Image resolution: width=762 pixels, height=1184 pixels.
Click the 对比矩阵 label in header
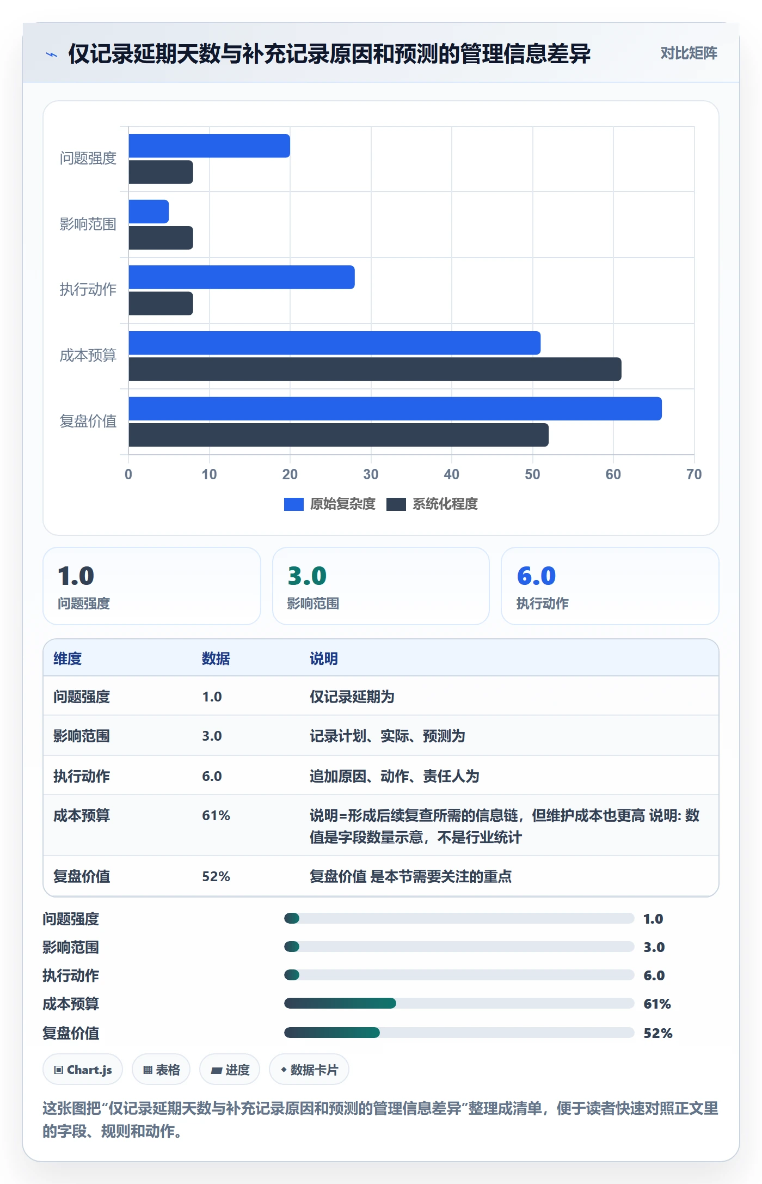tap(689, 53)
